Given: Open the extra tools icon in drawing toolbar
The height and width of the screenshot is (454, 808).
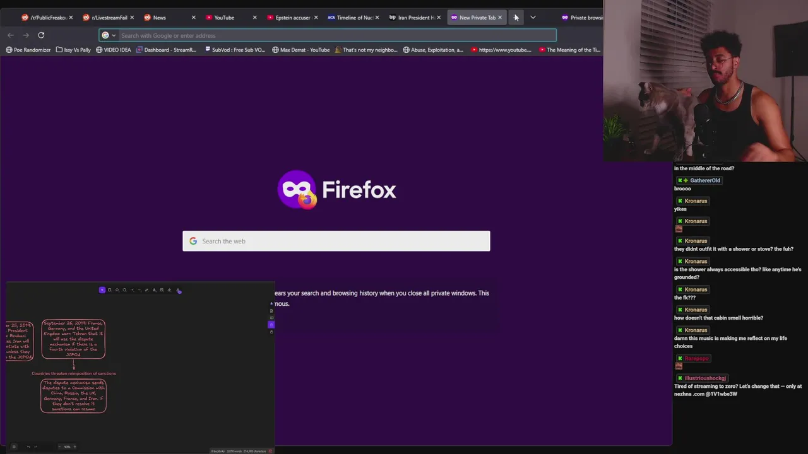Looking at the screenshot, I should [x=179, y=291].
